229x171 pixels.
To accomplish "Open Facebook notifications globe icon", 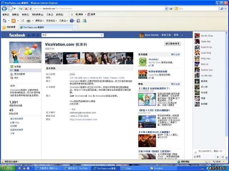I will [x=38, y=35].
